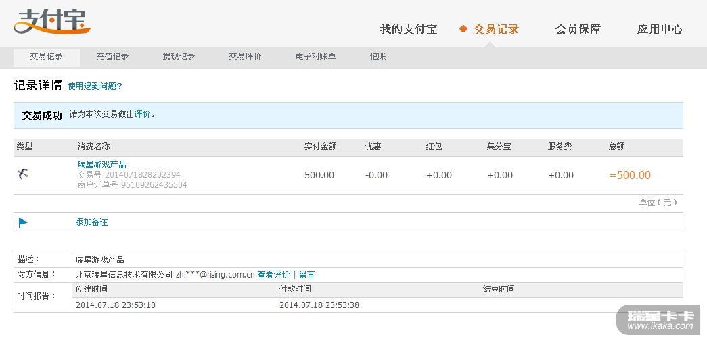Open 我的支付宝 in top navigation
Screen dimensions: 707x339
point(409,29)
